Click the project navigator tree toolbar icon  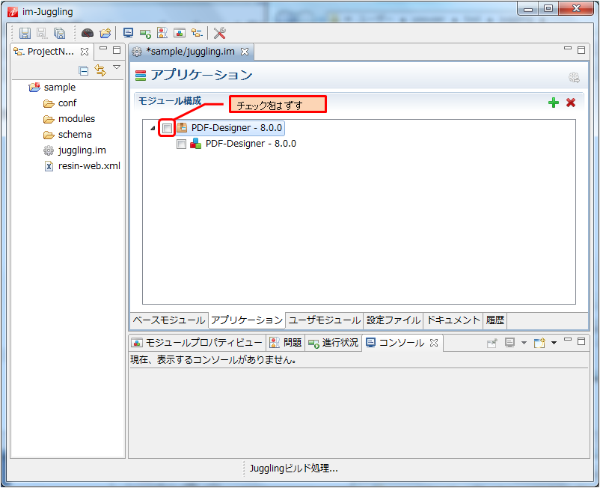[x=197, y=33]
